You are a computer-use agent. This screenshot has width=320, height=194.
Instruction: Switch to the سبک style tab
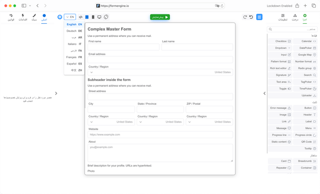[34, 17]
